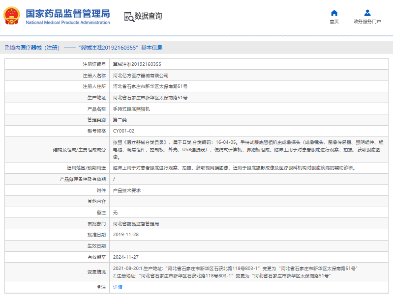Select product name 手持式眼底照相机

pyautogui.click(x=131, y=109)
